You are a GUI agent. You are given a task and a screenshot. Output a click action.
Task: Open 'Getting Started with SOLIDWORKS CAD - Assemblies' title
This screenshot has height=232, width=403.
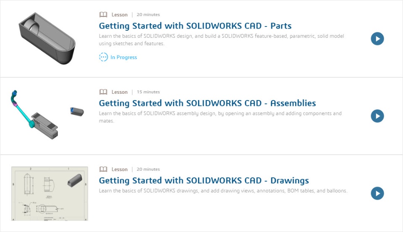point(207,103)
